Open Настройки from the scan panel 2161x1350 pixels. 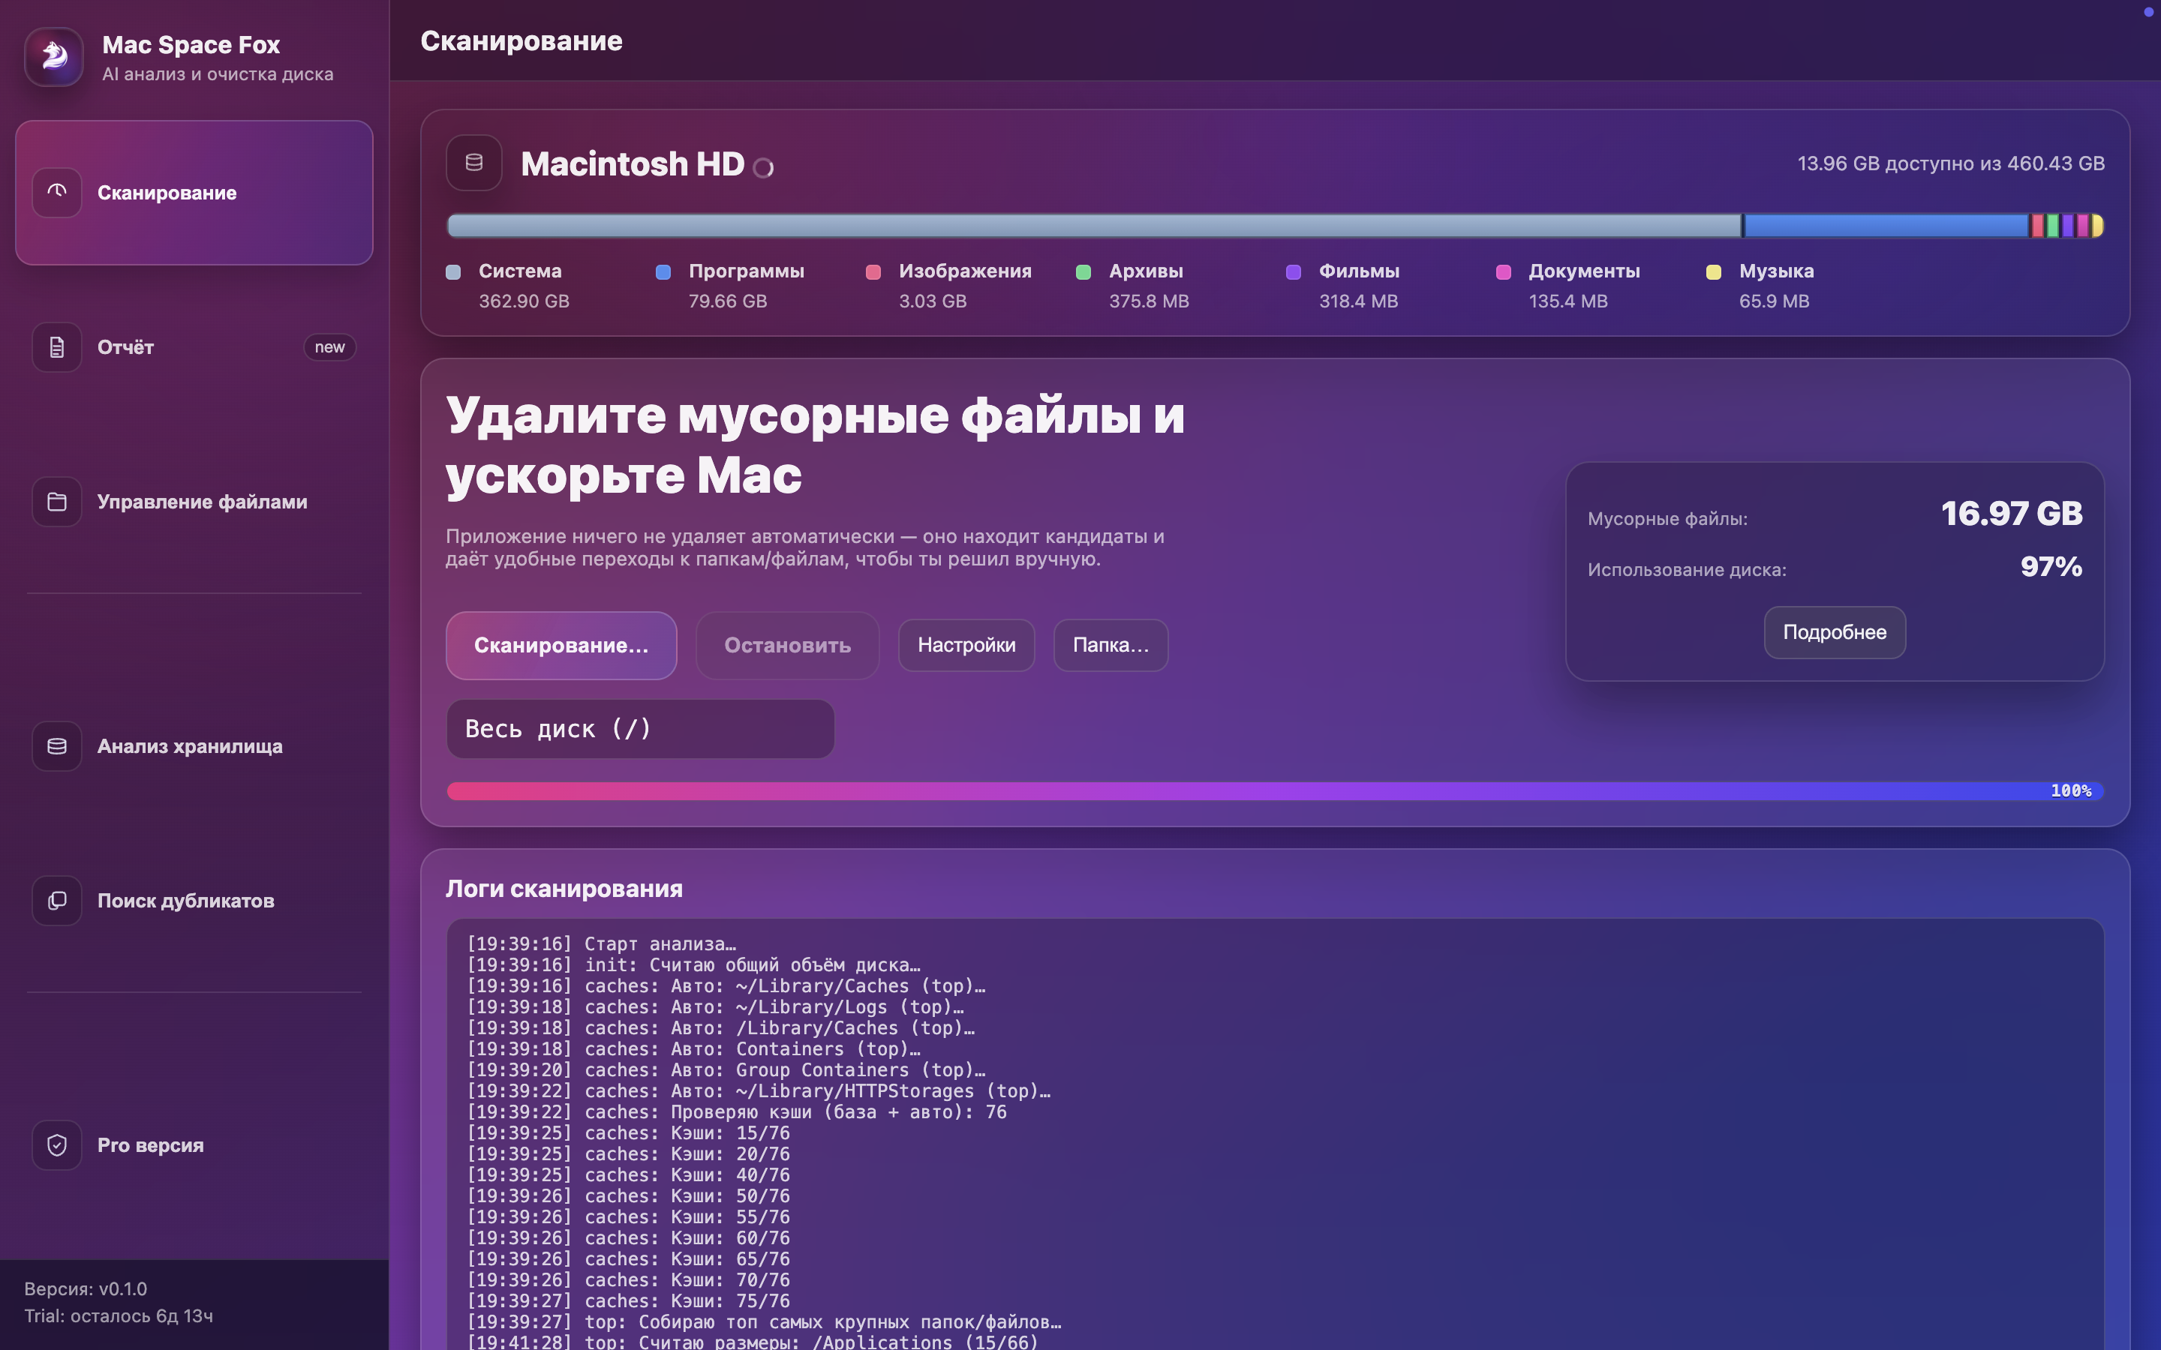[965, 645]
